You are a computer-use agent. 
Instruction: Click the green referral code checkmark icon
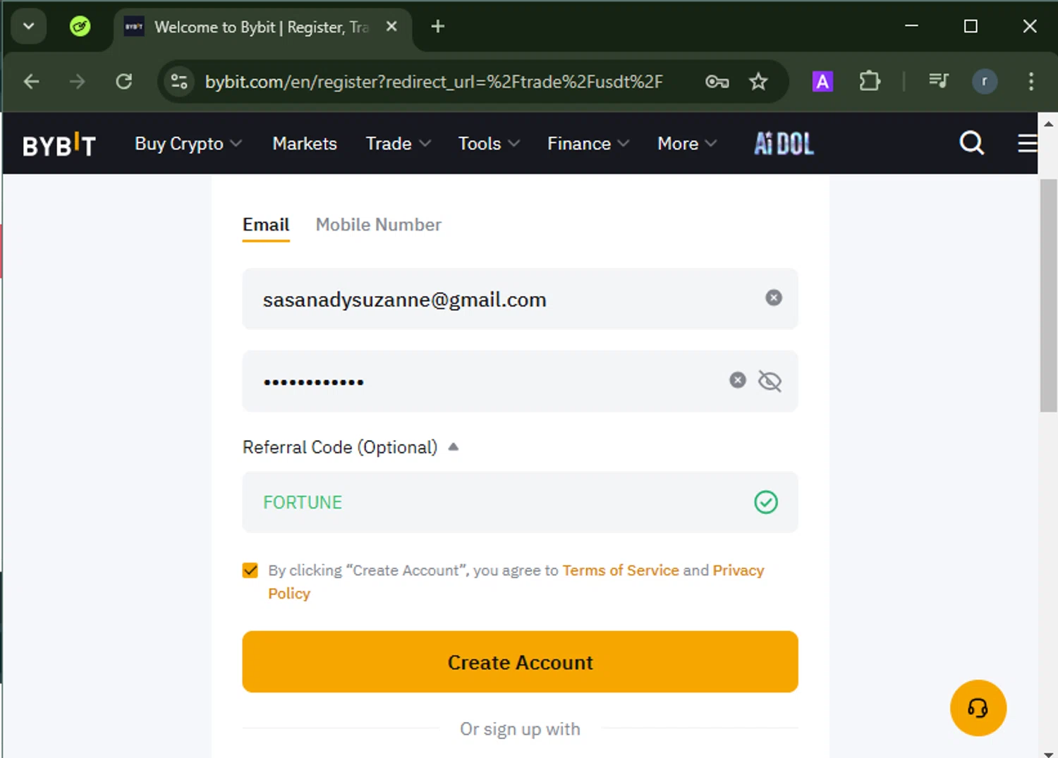point(766,502)
